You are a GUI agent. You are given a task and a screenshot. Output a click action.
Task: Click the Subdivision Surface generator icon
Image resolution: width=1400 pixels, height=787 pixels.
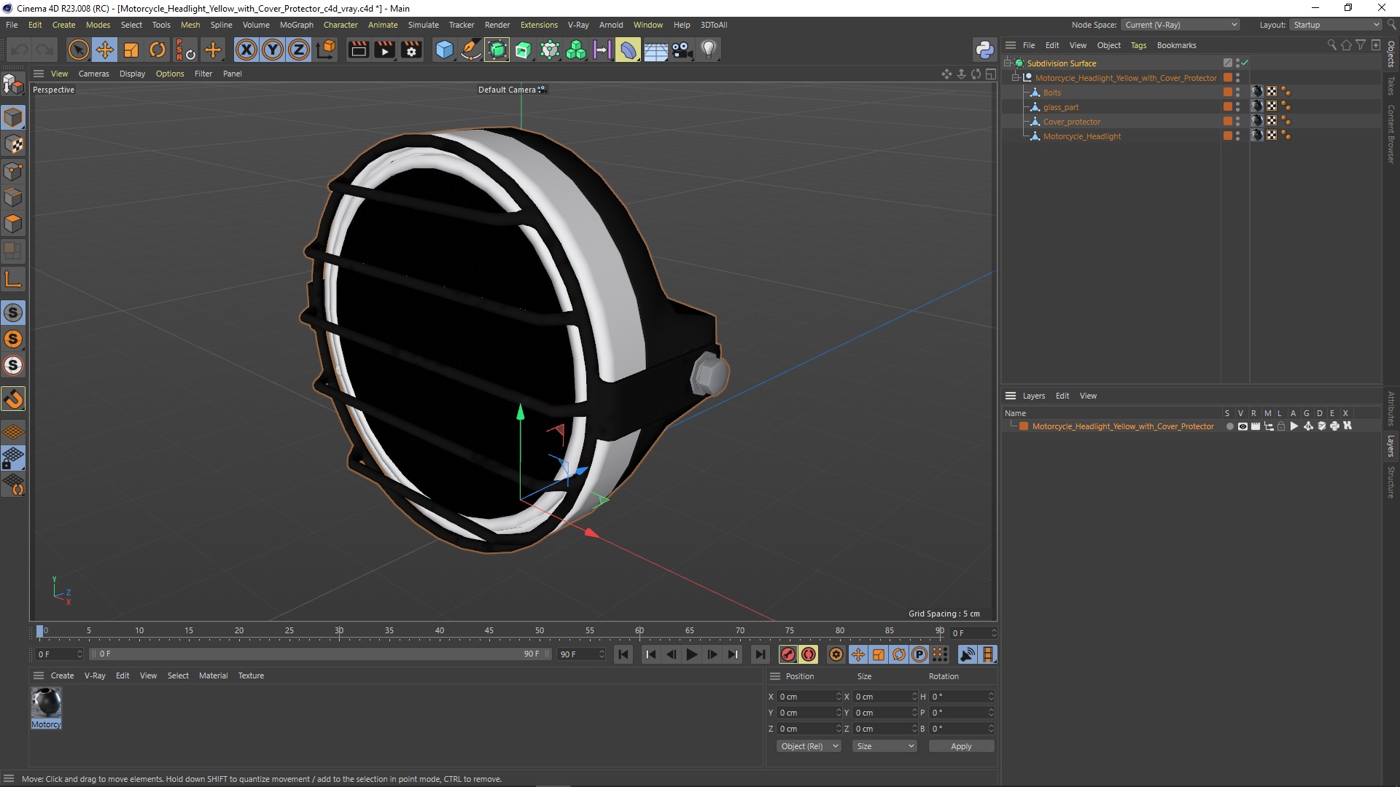[x=497, y=50]
